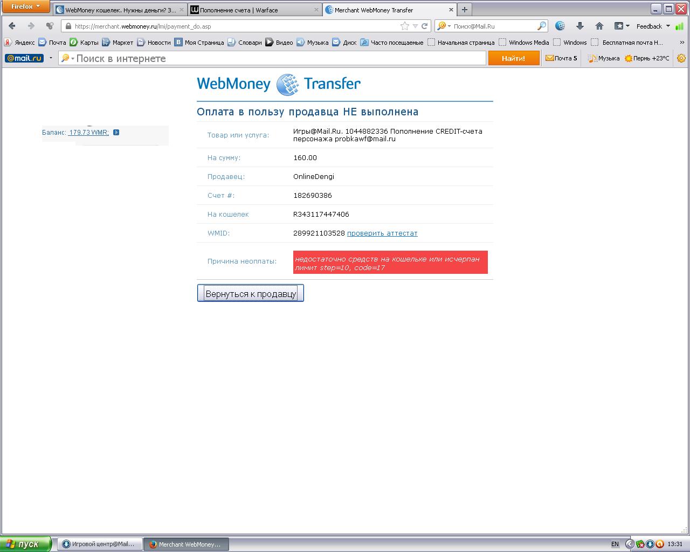Open the Музыка bookmark in bookmarks bar

coord(313,42)
